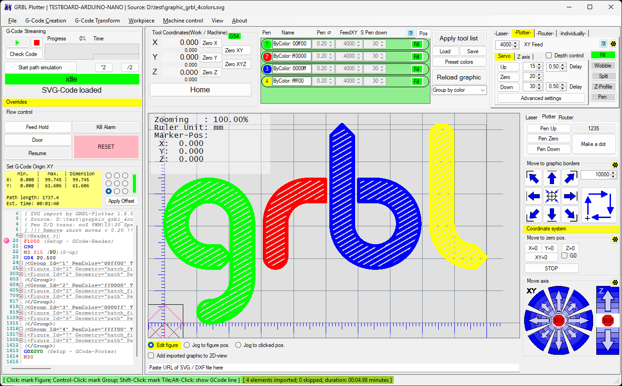The image size is (622, 386).
Task: Click green circle of pen 1
Action: (x=267, y=44)
